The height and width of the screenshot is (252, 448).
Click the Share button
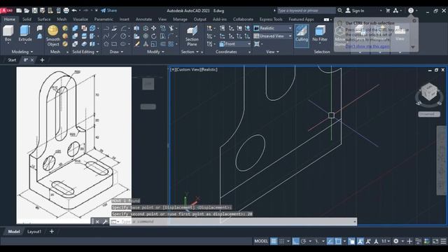pos(109,10)
